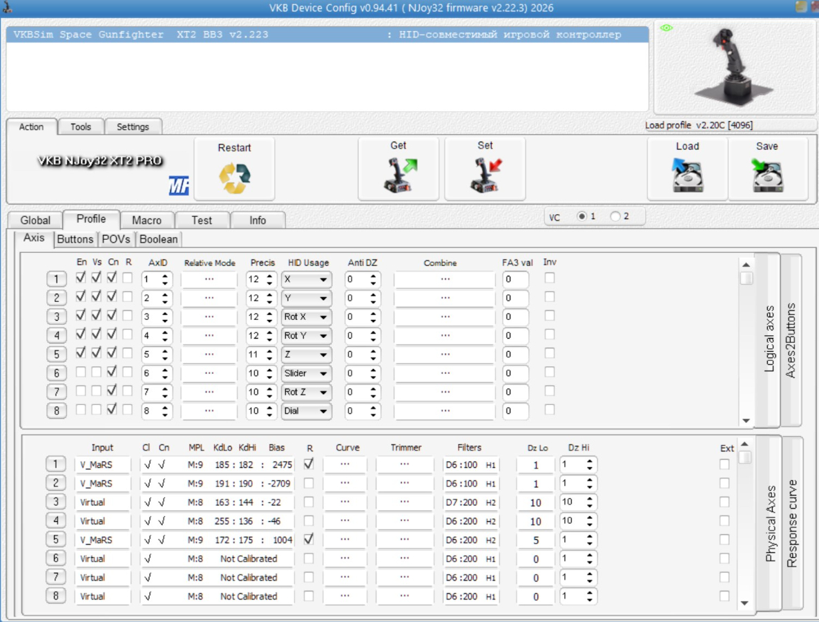Viewport: 819px width, 622px height.
Task: Open HID Usage dropdown showing Slider
Action: point(306,373)
